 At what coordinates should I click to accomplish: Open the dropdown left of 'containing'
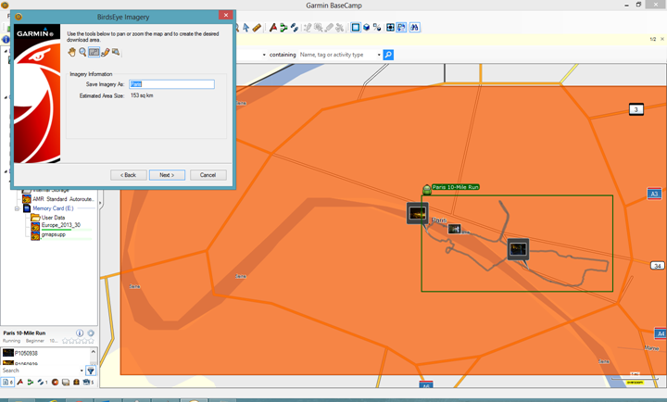tap(264, 55)
